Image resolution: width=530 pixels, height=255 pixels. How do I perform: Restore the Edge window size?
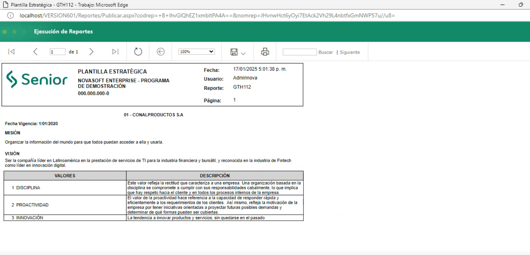pos(521,5)
